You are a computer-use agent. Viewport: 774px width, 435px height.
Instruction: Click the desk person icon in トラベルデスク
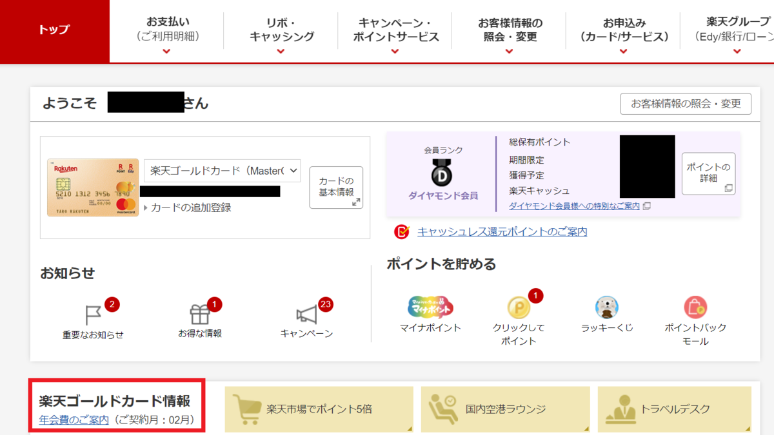coord(619,409)
